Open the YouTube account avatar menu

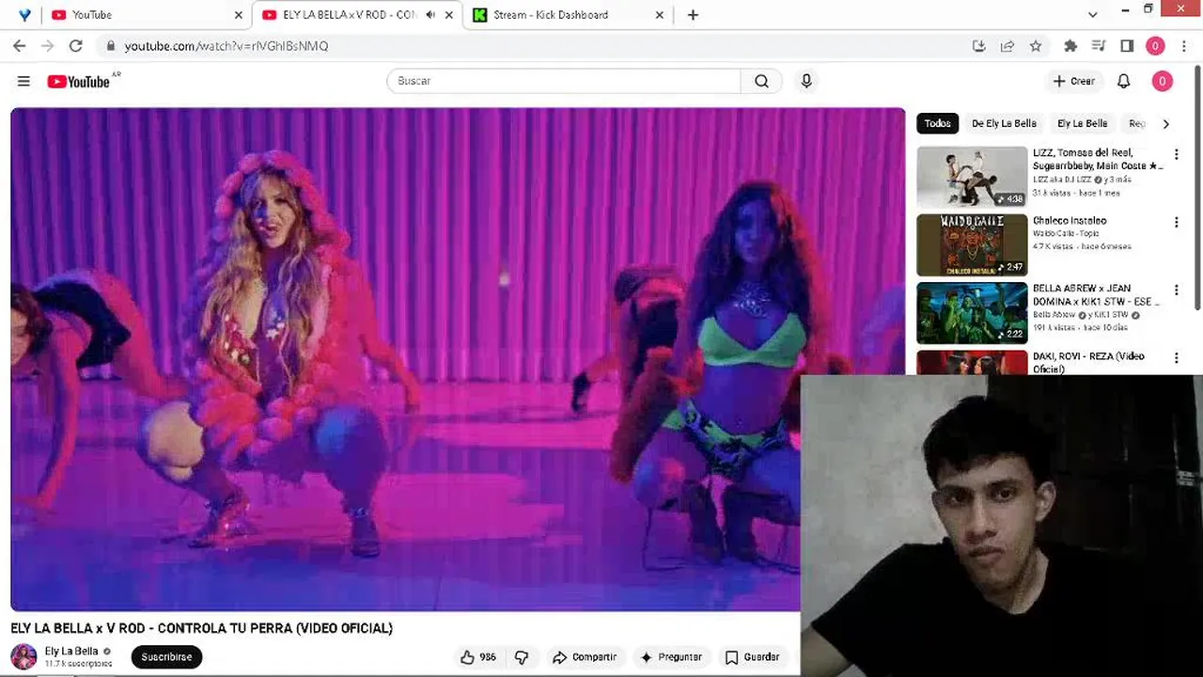click(1162, 82)
